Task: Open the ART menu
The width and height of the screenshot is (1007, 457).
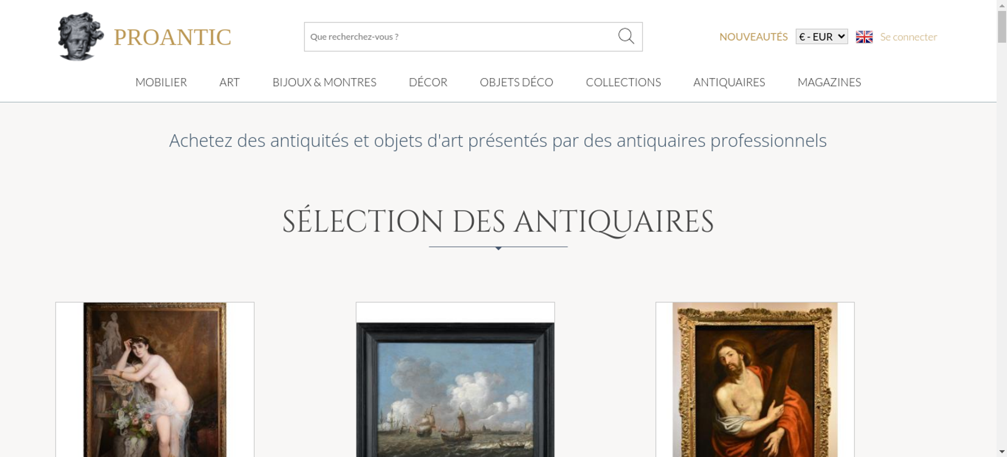Action: 230,82
